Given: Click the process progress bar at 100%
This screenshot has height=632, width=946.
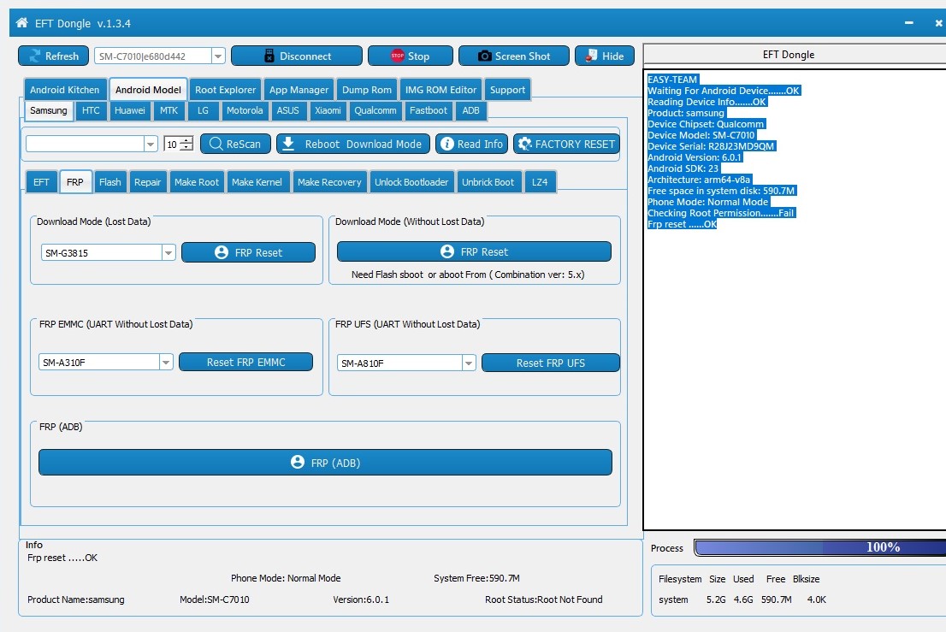Looking at the screenshot, I should coord(819,547).
